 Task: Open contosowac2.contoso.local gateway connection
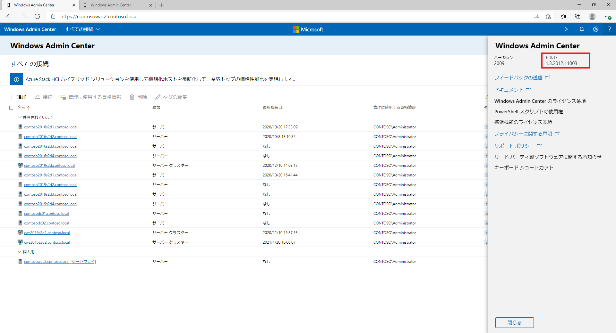coord(60,262)
